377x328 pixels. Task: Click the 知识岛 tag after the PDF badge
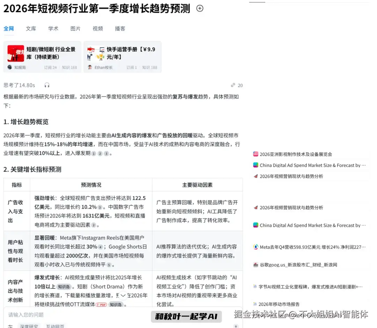pos(116,305)
